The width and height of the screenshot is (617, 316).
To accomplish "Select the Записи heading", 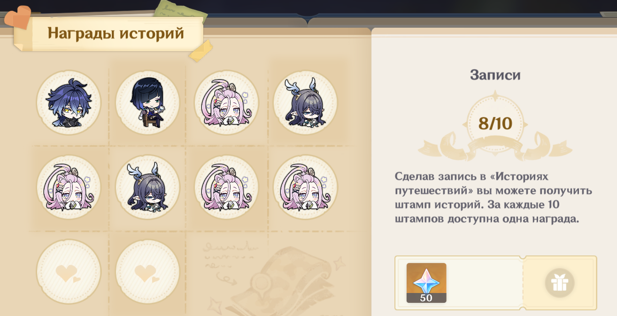I will pyautogui.click(x=495, y=75).
